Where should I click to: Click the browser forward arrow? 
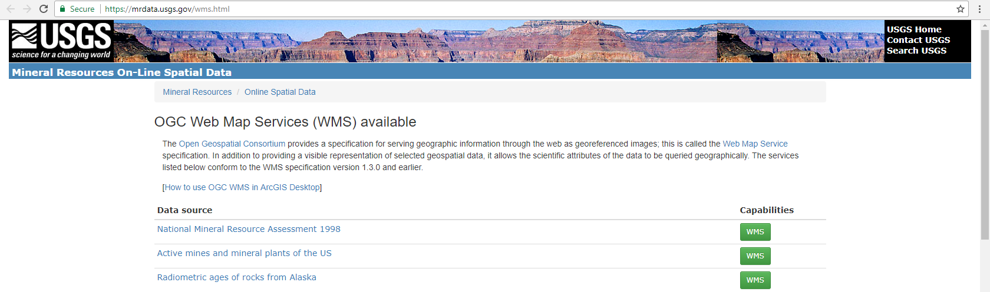(x=27, y=9)
